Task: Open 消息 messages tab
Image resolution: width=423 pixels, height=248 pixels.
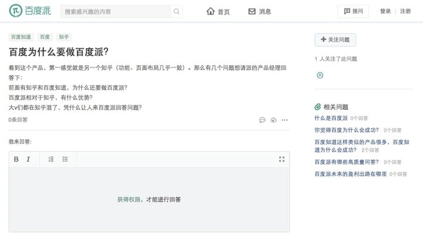Action: (260, 11)
